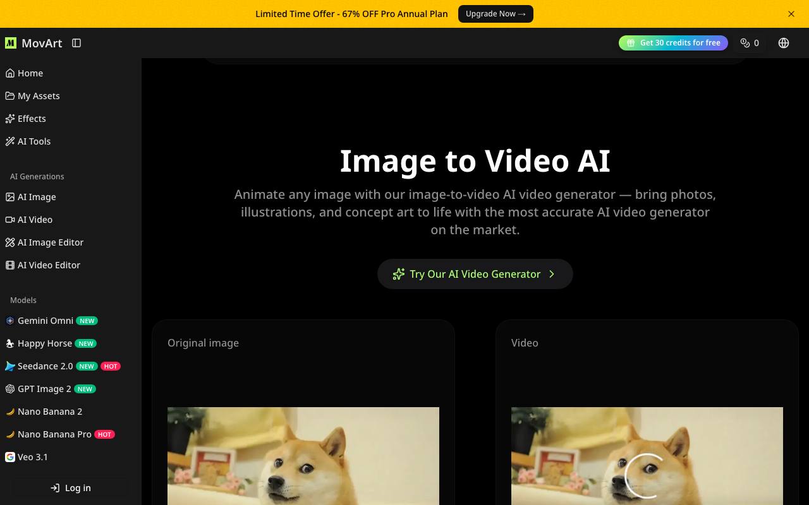Open the credits balance showing 0
Viewport: 809px width, 505px height.
point(750,43)
